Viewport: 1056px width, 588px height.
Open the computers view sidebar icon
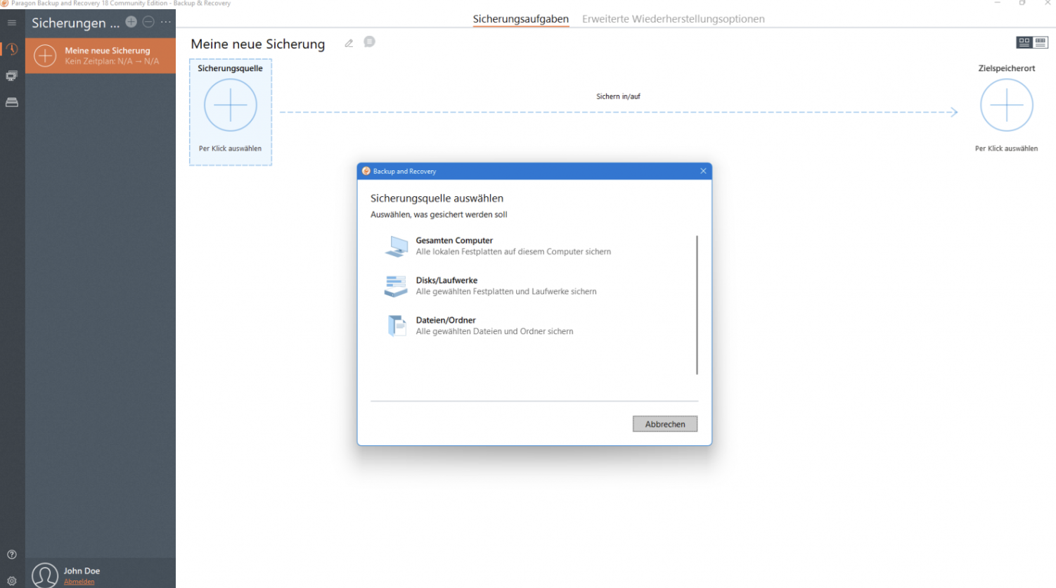pyautogui.click(x=12, y=76)
